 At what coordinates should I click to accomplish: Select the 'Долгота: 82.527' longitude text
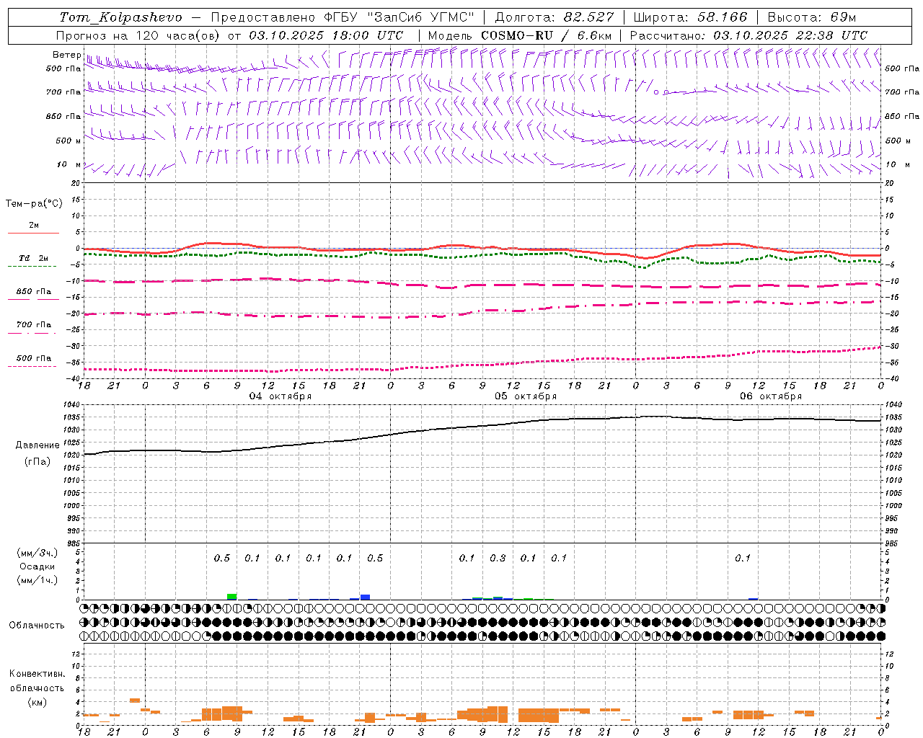click(555, 17)
